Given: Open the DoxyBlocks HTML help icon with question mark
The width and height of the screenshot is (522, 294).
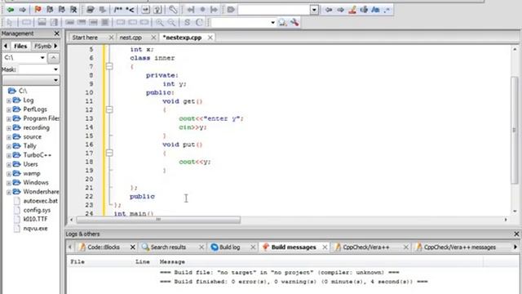Looking at the screenshot, I should point(157,10).
